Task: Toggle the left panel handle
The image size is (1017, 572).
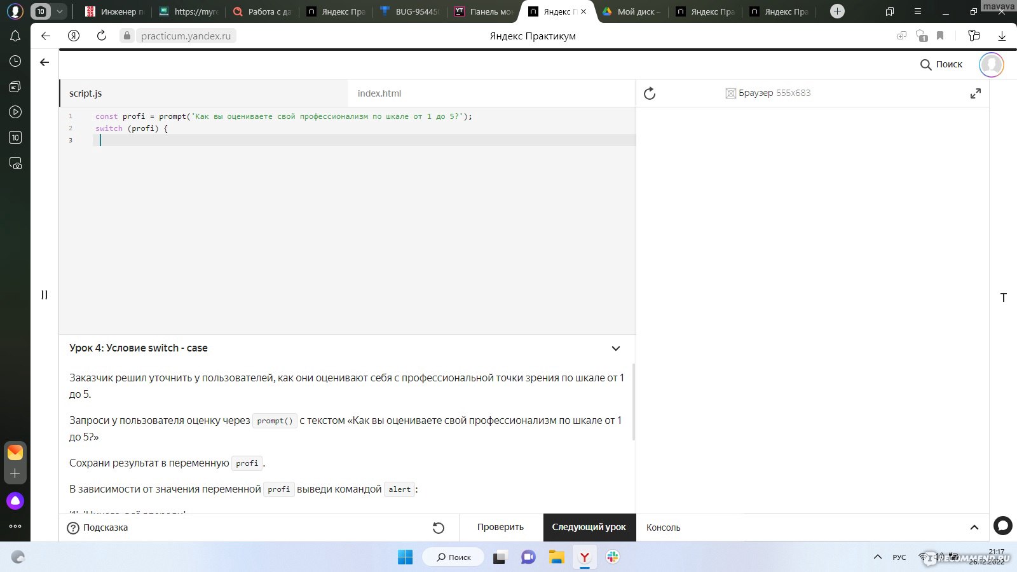Action: pos(44,295)
